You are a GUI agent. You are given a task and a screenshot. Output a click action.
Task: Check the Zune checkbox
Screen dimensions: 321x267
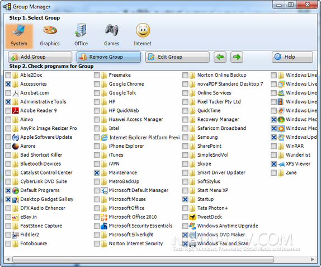pos(273,173)
